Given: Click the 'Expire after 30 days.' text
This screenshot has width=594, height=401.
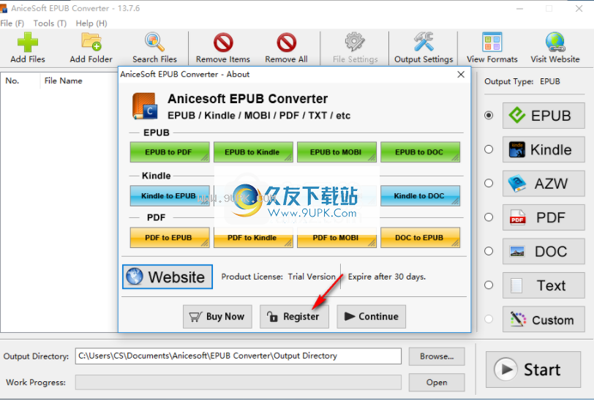Looking at the screenshot, I should [x=387, y=277].
